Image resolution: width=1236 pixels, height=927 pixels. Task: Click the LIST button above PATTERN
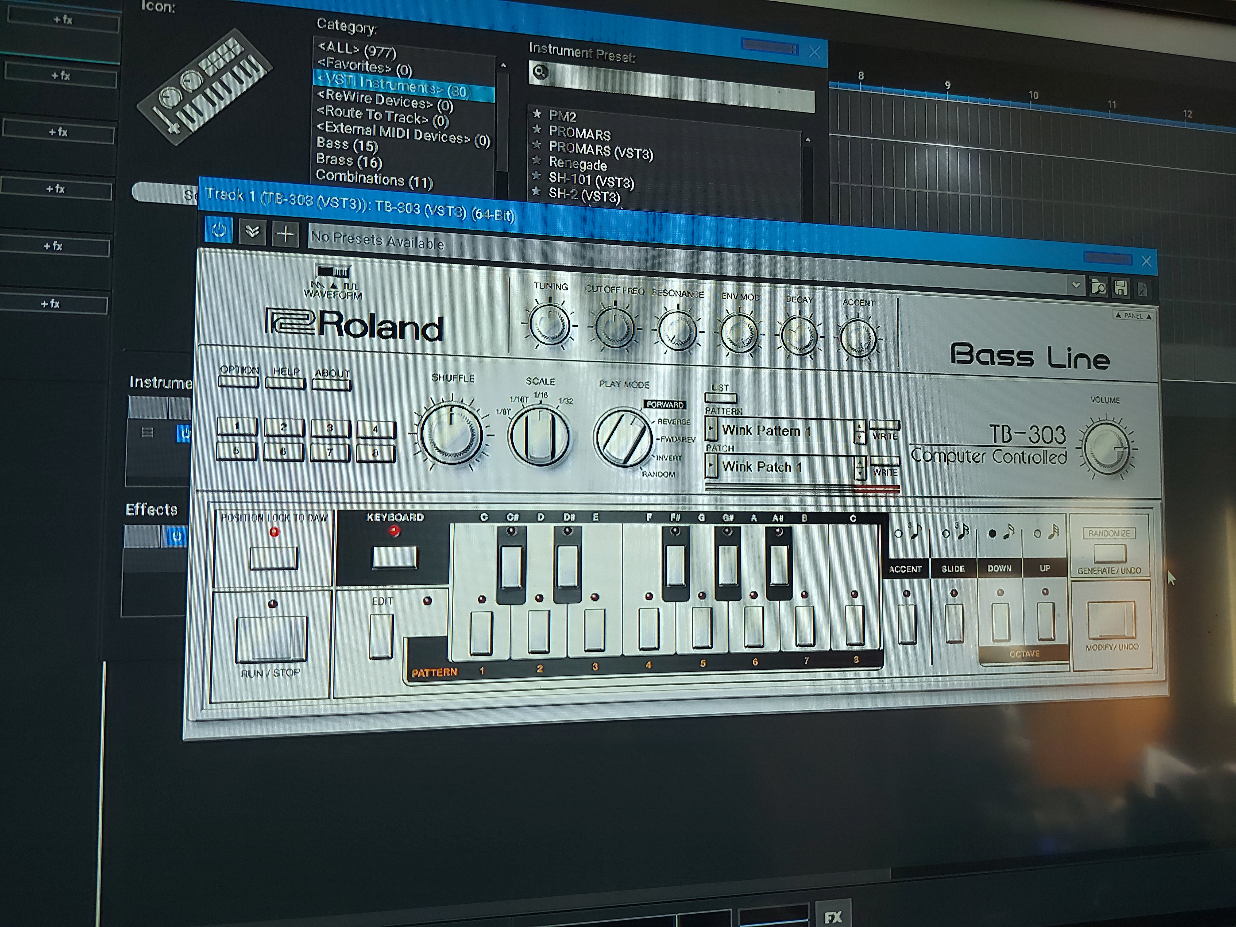tap(721, 398)
